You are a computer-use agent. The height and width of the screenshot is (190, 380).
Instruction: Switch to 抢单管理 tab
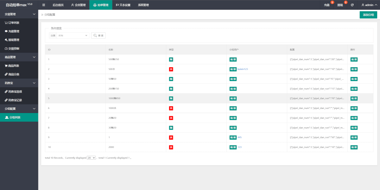click(101, 5)
